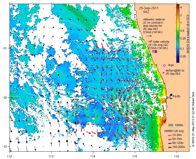
Task: Click the dark blue colorbar region near 0.05
Action: (178, 56)
